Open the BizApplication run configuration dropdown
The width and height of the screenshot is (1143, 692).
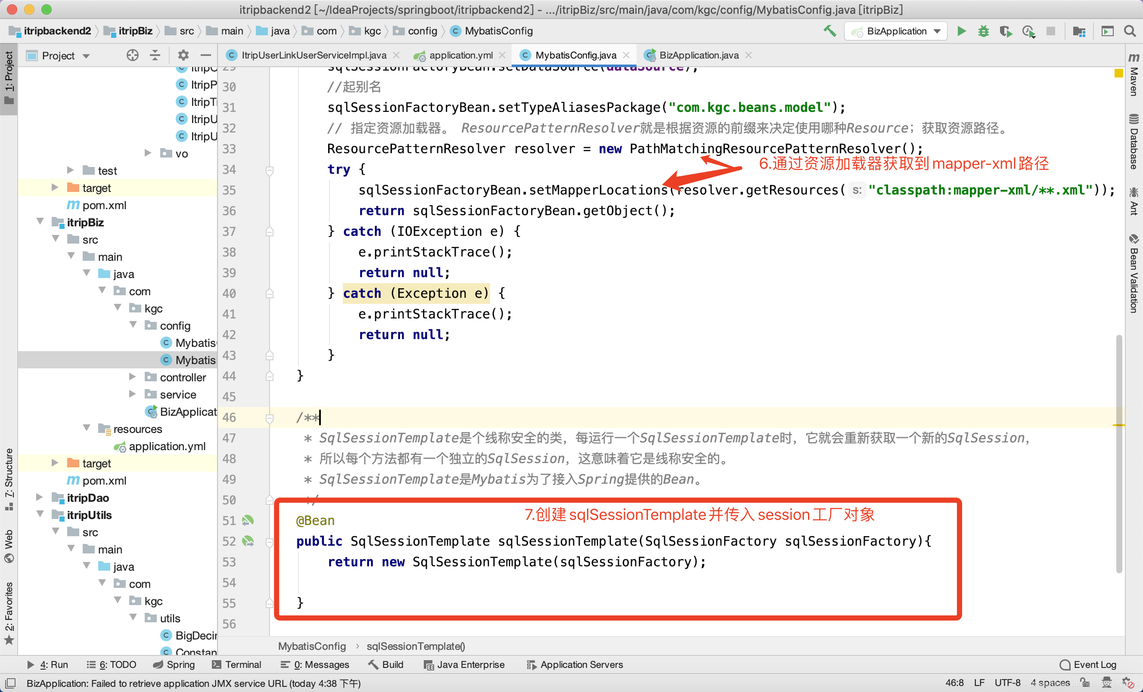coord(896,31)
